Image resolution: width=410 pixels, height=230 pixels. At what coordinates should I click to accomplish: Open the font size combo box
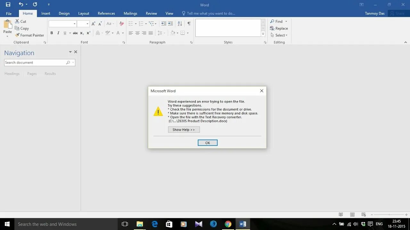(83, 24)
